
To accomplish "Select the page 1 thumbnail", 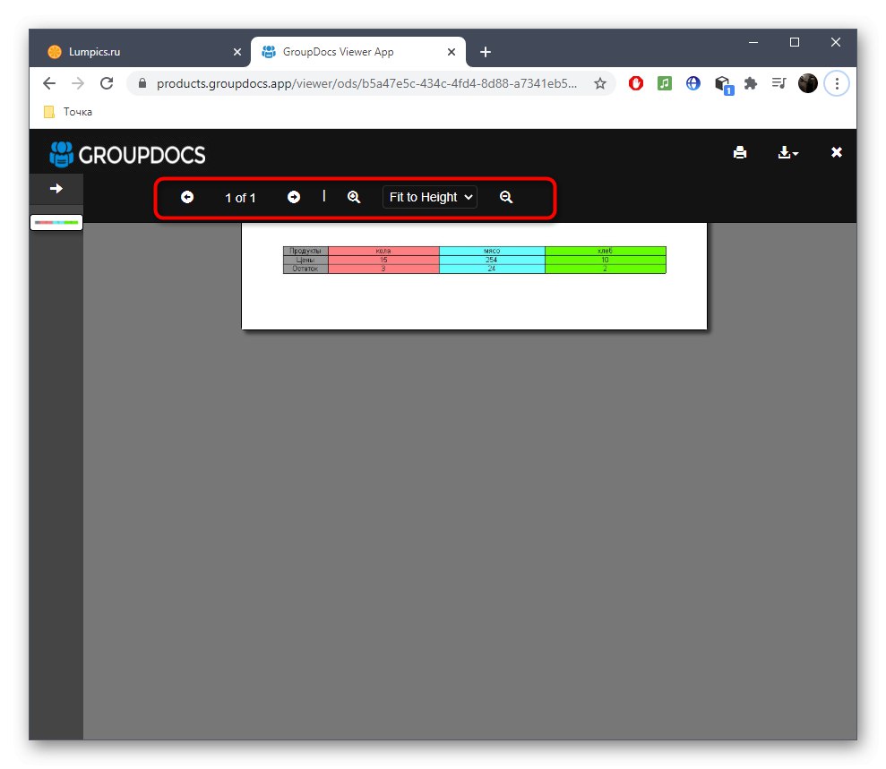I will [x=56, y=222].
